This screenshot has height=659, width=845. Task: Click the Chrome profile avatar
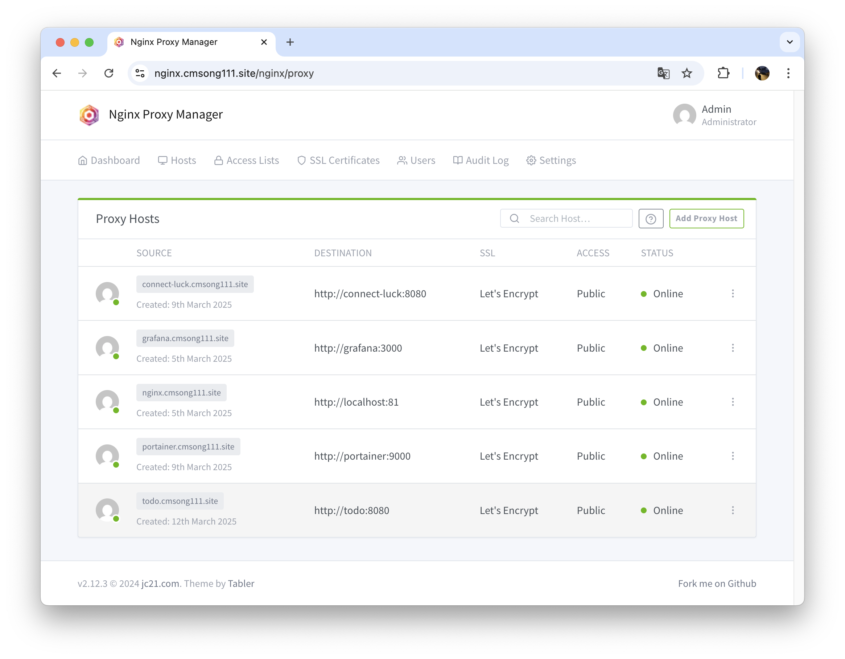pyautogui.click(x=762, y=73)
